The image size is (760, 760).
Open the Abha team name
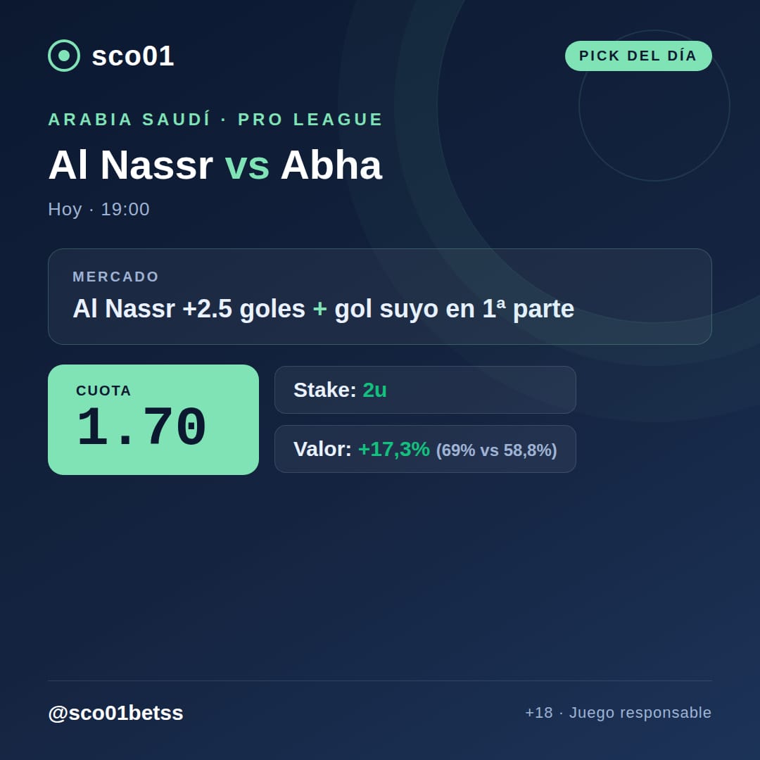pyautogui.click(x=331, y=165)
